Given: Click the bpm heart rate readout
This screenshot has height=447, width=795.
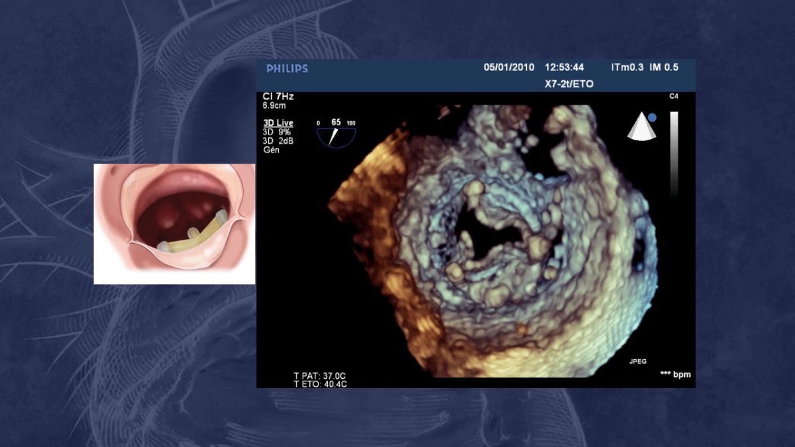Looking at the screenshot, I should (x=675, y=375).
